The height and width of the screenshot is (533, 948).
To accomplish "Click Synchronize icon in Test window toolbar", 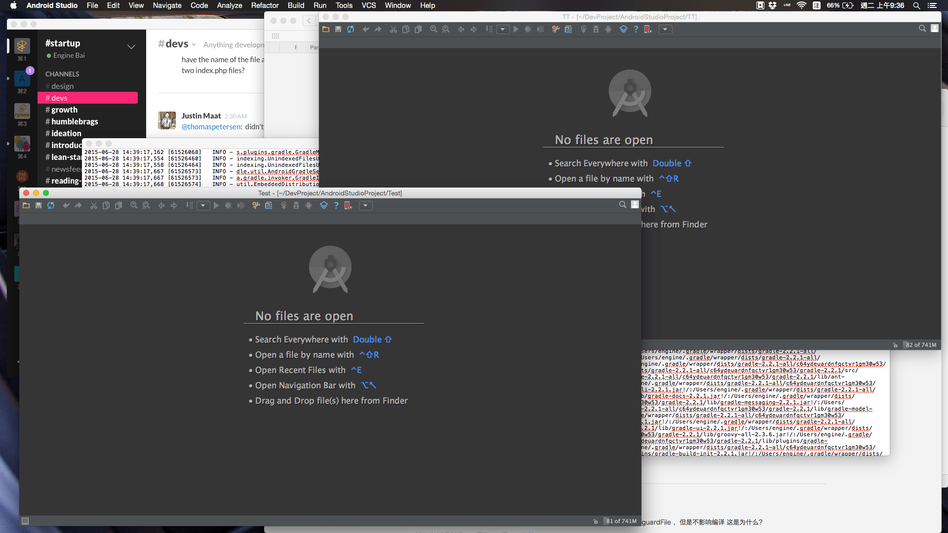I will (51, 206).
